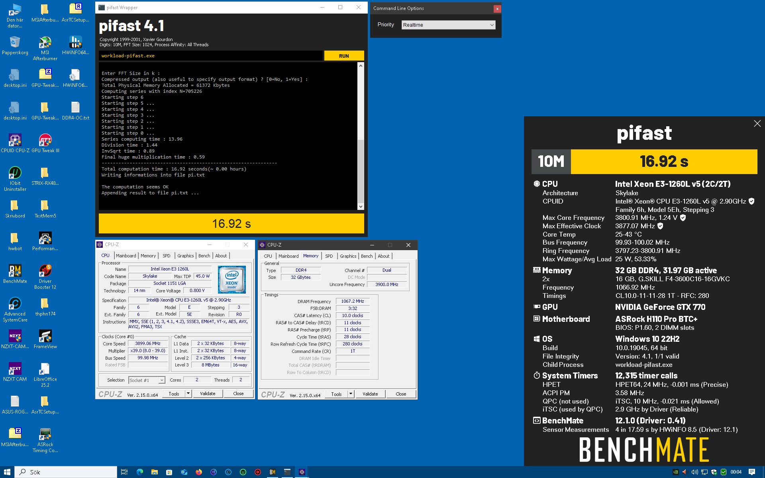Open About tab in left CPU-Z window

click(x=221, y=256)
